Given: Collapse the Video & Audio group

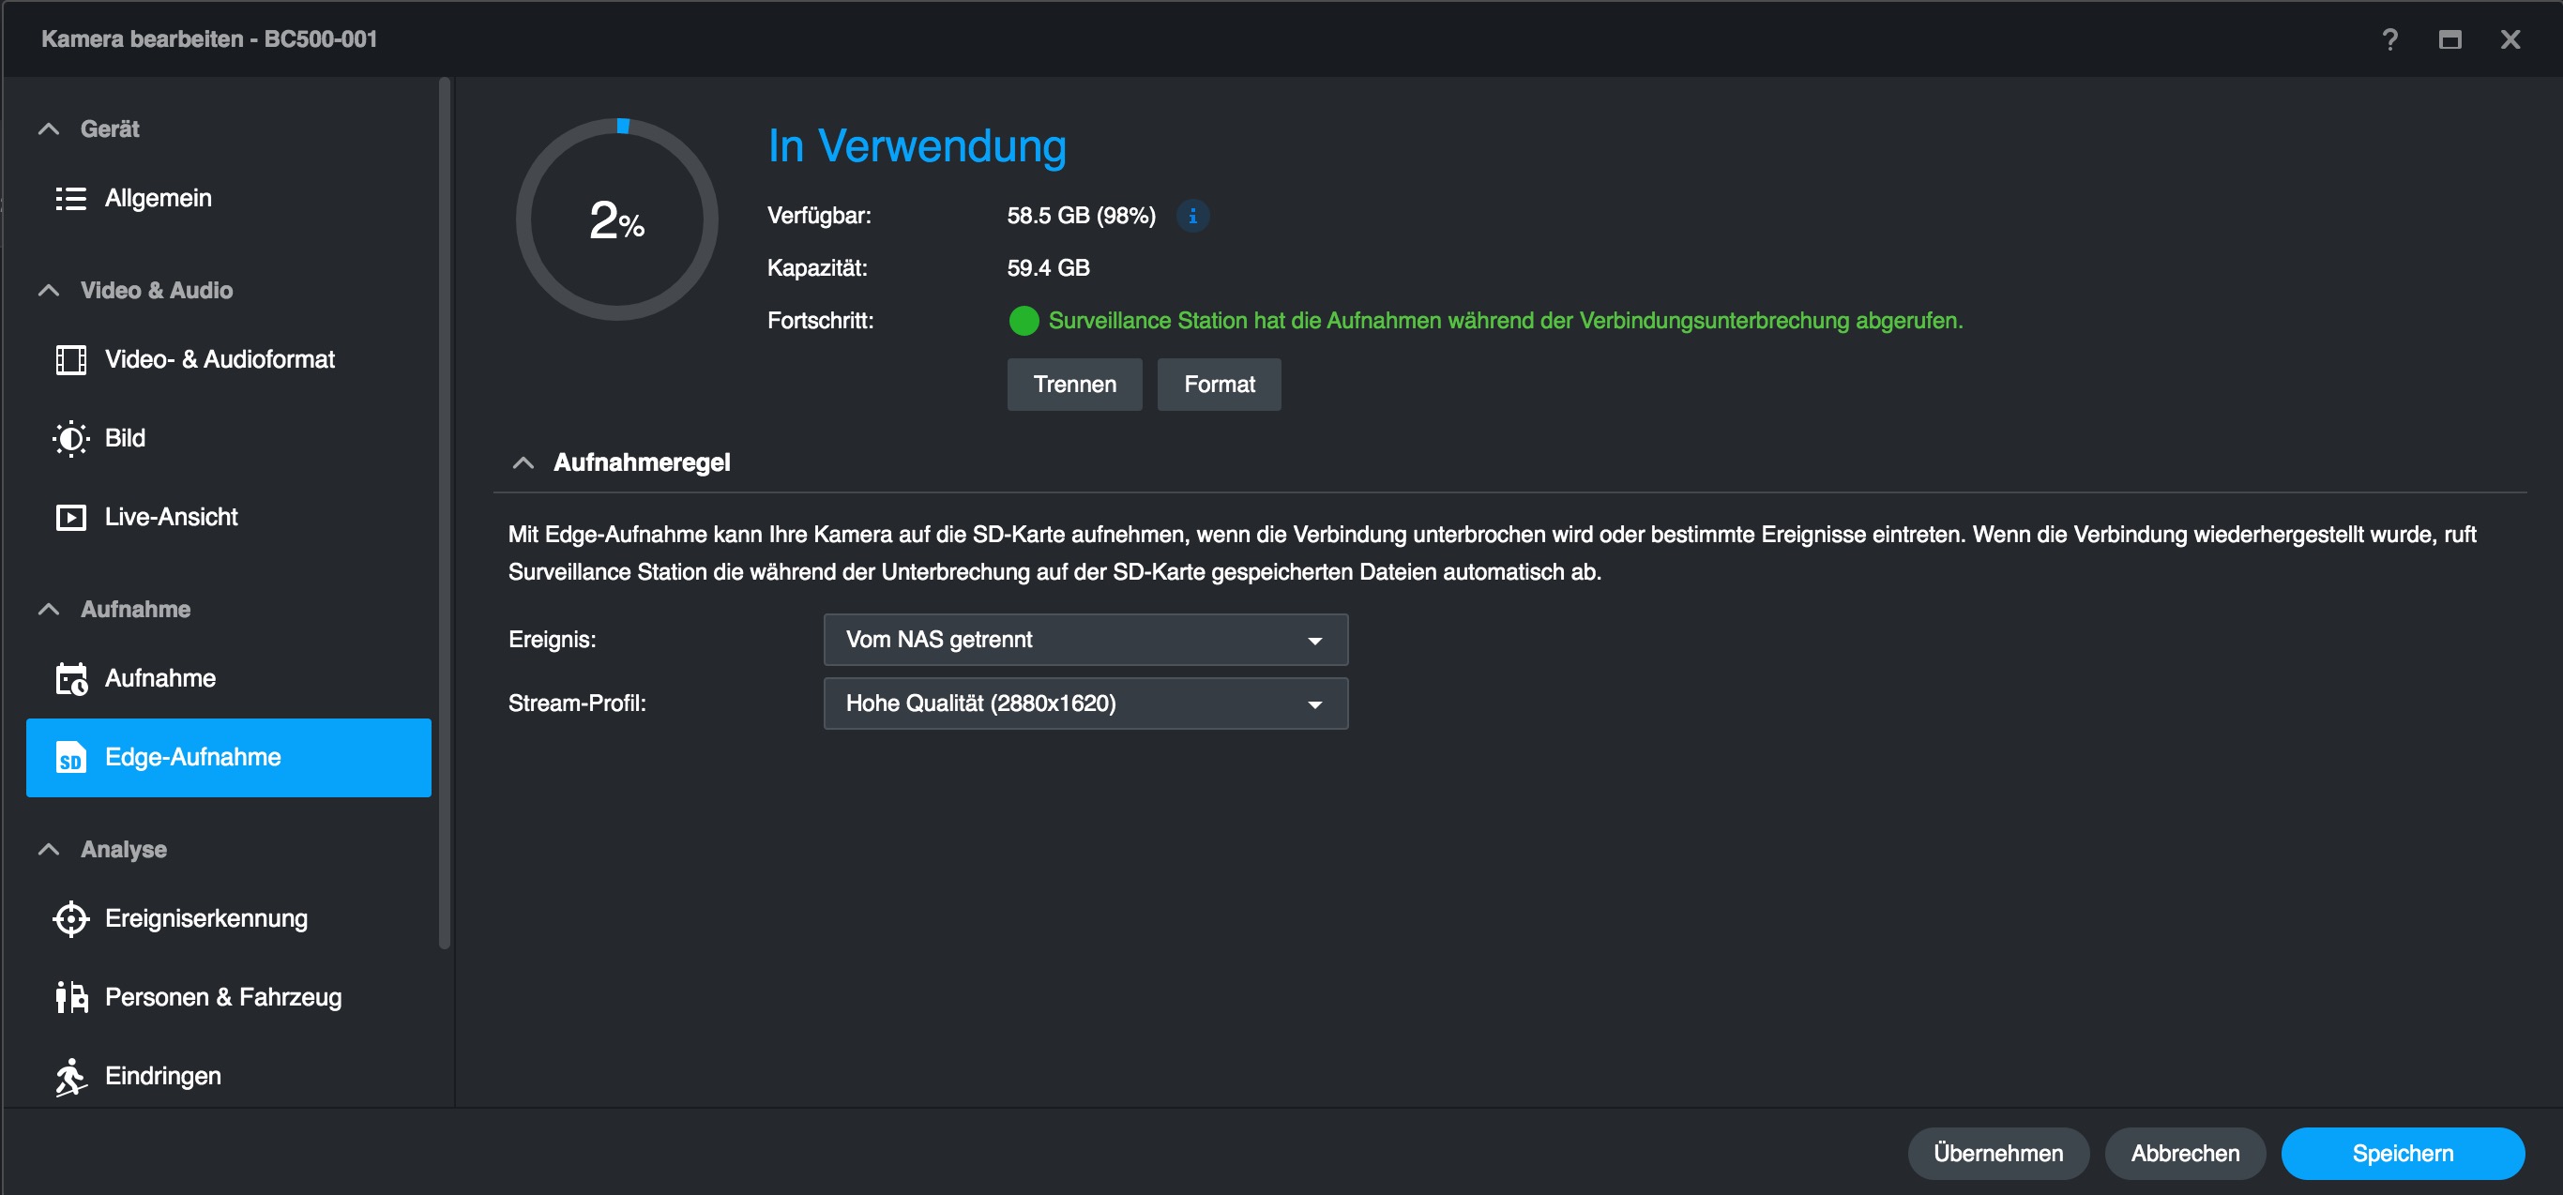Looking at the screenshot, I should [x=49, y=291].
